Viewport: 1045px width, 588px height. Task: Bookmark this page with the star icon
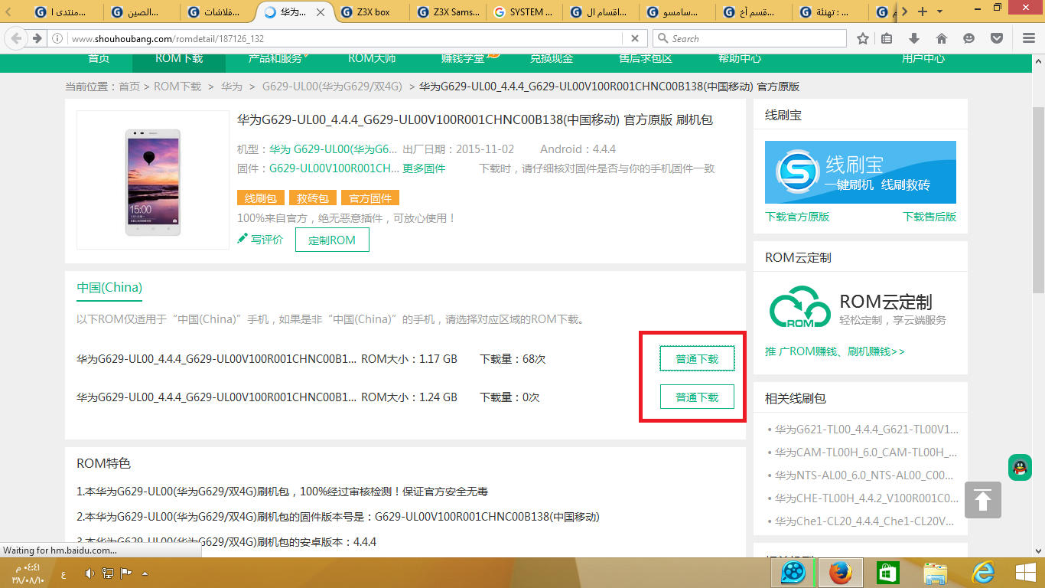(x=863, y=38)
